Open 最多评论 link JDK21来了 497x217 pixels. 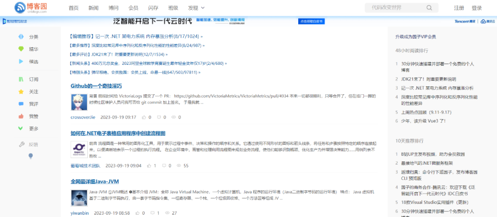tap(119, 55)
